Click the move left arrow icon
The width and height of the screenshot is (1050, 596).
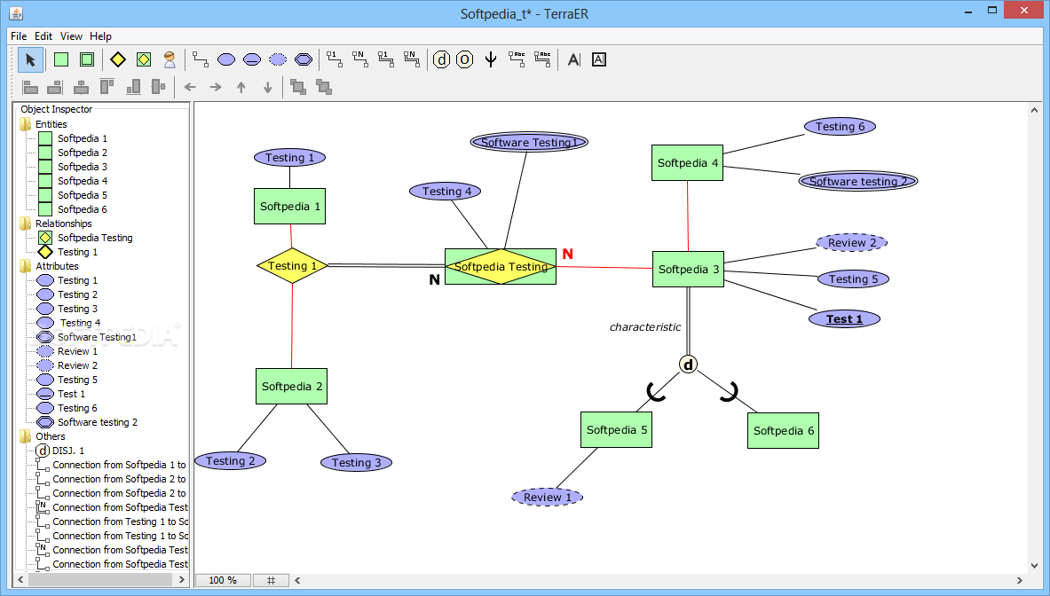pyautogui.click(x=190, y=87)
